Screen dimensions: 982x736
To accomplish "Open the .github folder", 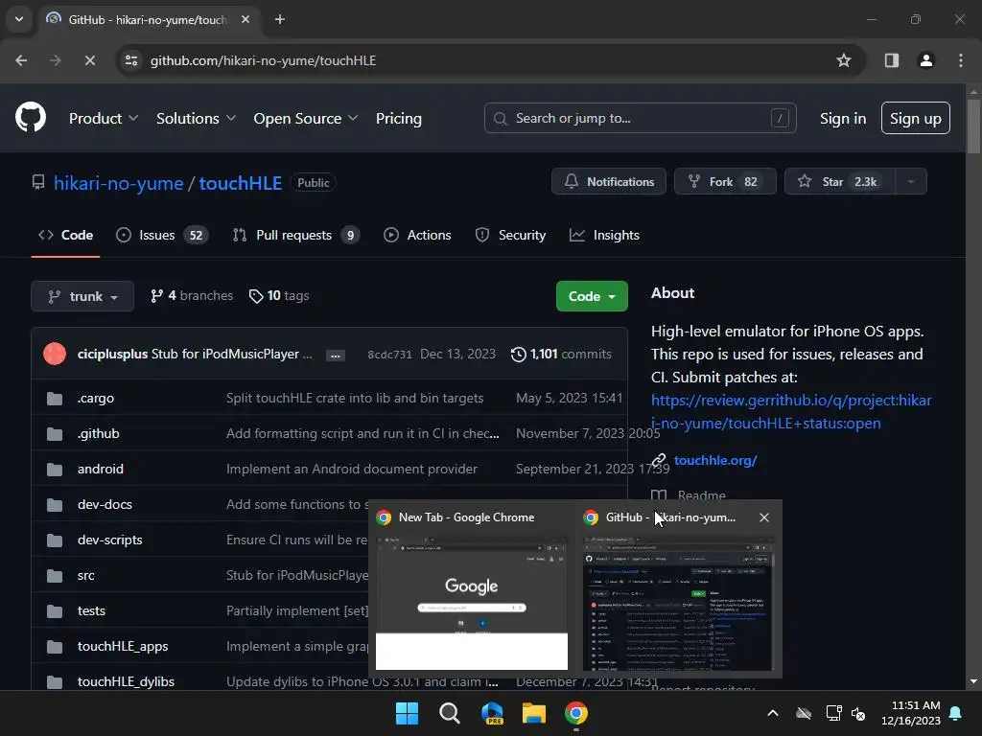I will pyautogui.click(x=99, y=433).
